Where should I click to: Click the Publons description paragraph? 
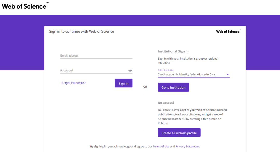coord(192,116)
